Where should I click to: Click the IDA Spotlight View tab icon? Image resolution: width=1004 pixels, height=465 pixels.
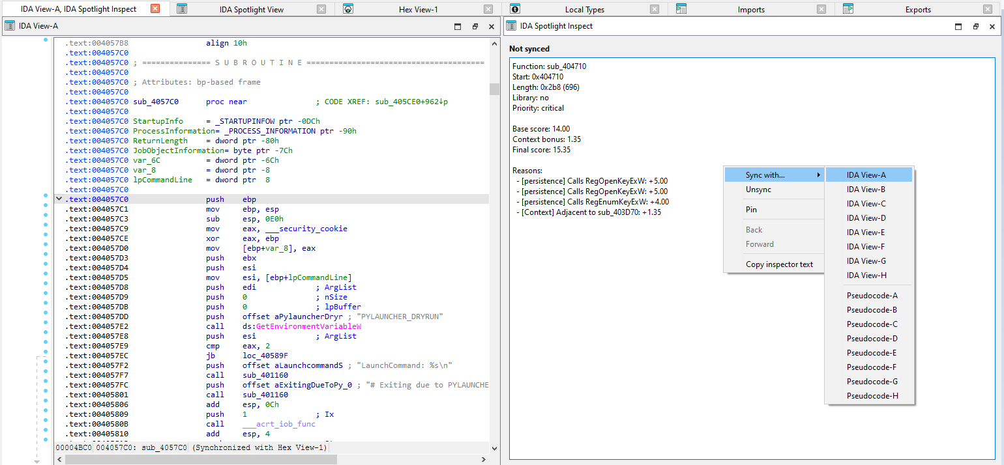182,9
